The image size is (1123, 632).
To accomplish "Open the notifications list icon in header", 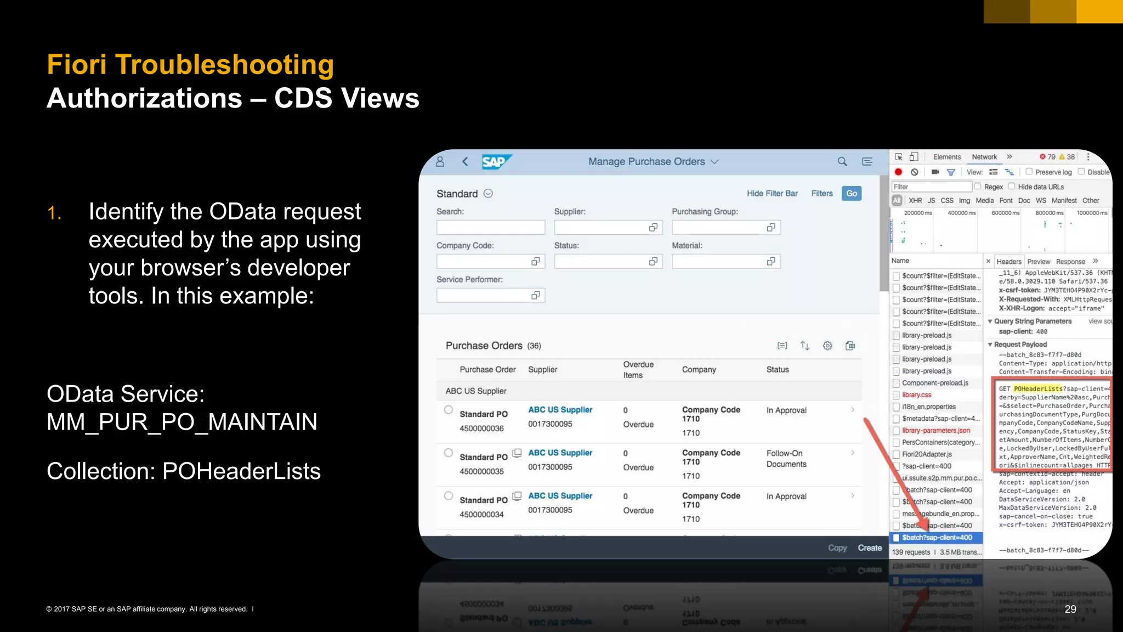I will pyautogui.click(x=867, y=162).
